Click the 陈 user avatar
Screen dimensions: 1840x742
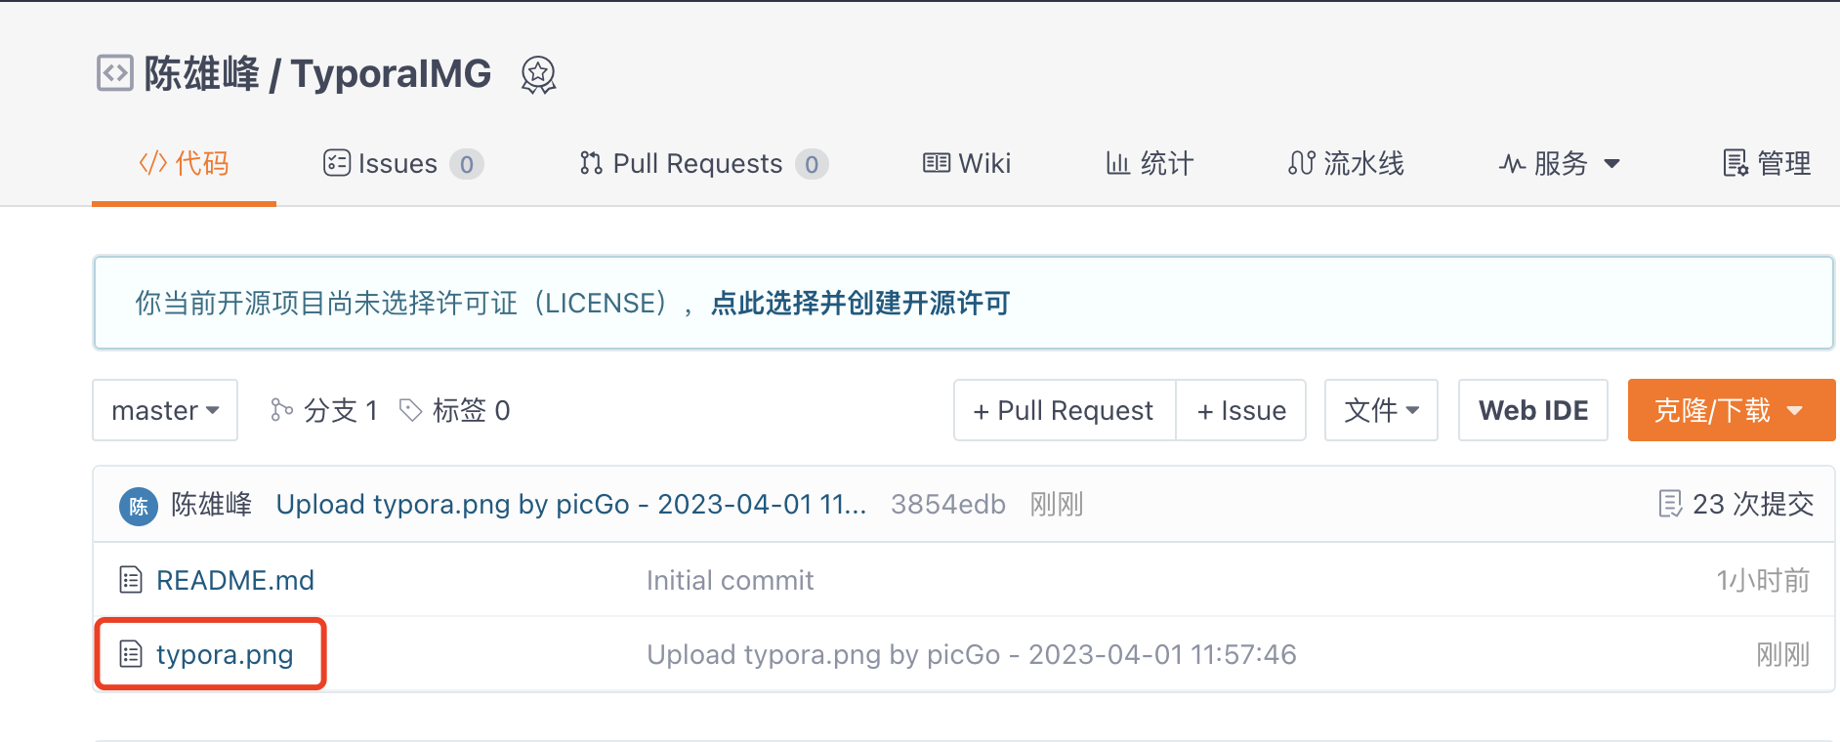coord(139,506)
